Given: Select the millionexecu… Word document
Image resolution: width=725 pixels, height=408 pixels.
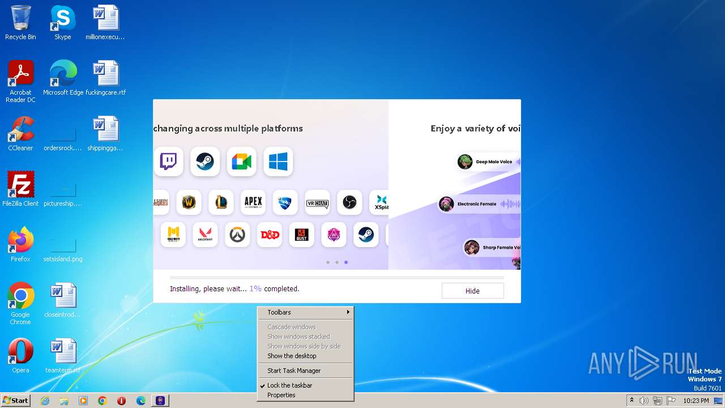Looking at the screenshot, I should tap(105, 23).
